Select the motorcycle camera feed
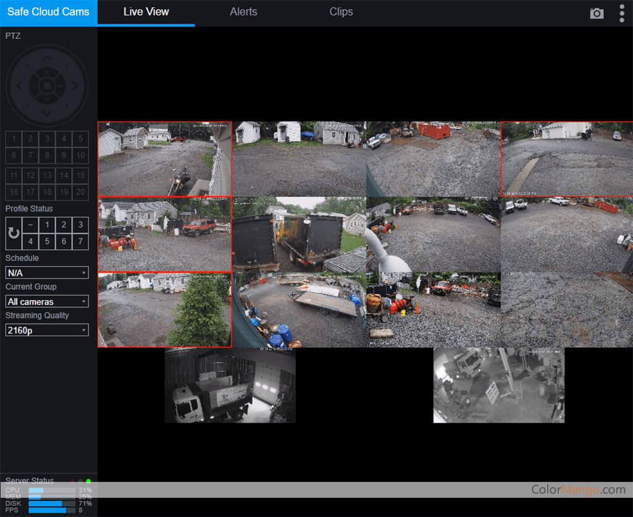The image size is (633, 517). 164,159
